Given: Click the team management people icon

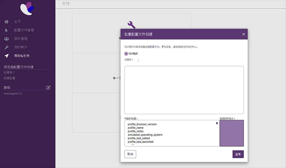Looking at the screenshot, I should click(6, 39).
